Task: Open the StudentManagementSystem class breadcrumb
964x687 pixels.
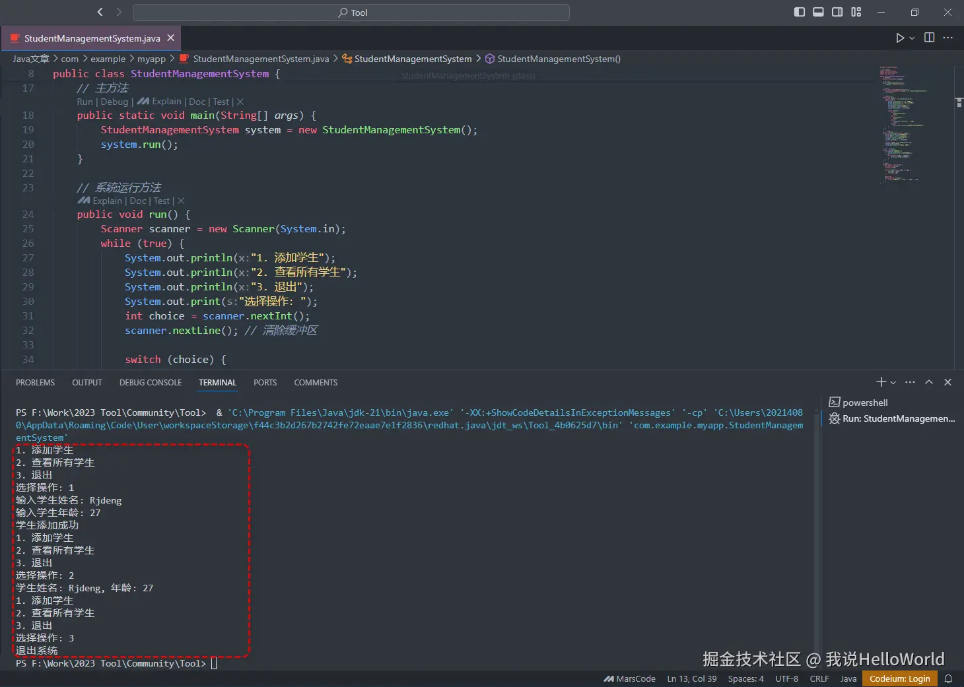Action: [407, 59]
